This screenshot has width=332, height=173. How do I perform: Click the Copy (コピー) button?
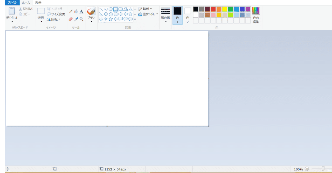24,14
